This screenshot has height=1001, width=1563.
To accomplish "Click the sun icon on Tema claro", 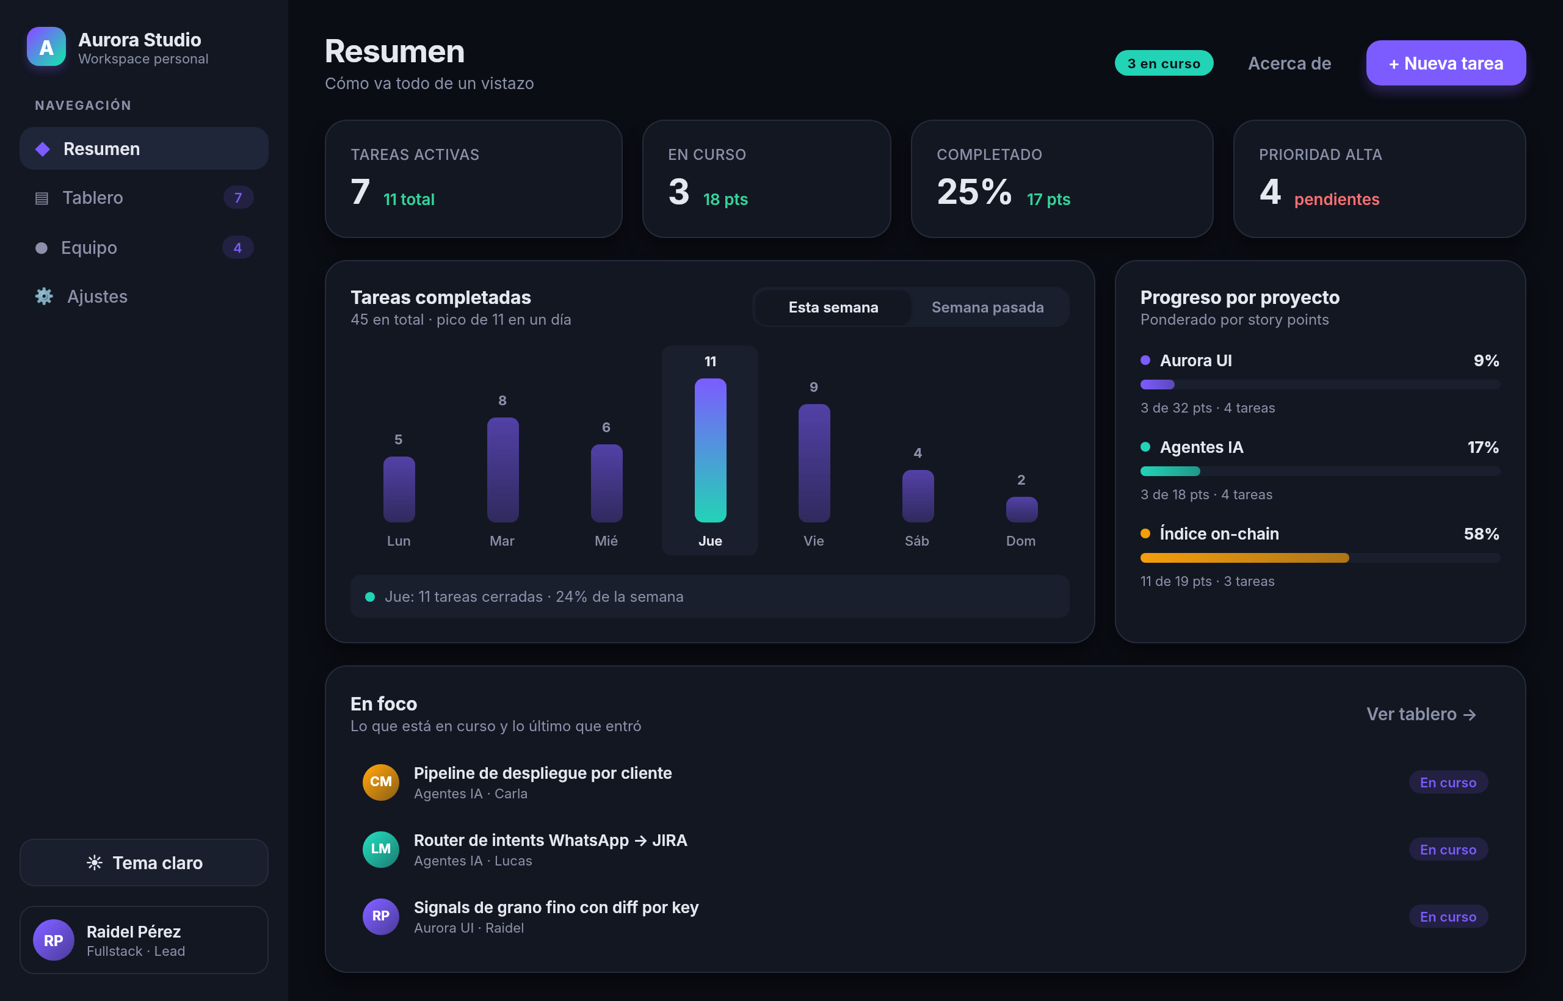I will point(94,862).
